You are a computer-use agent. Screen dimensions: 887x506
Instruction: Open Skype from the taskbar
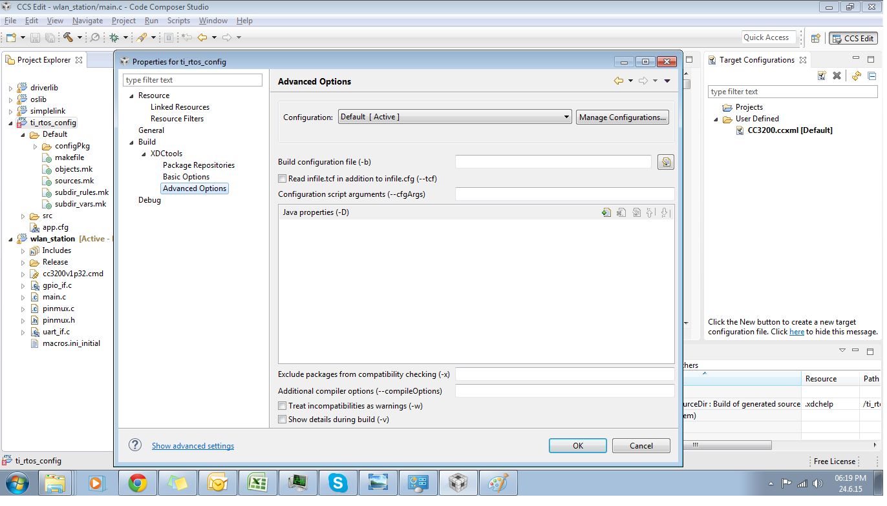(337, 483)
